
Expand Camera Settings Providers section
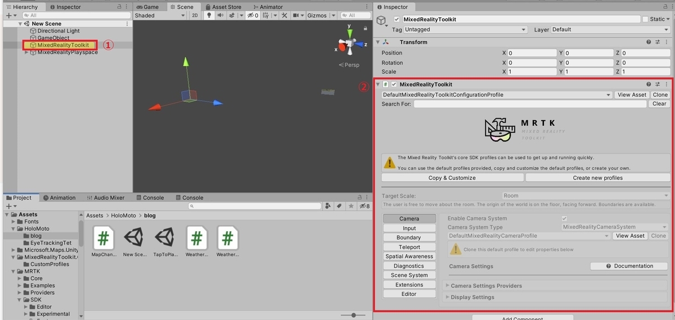(x=448, y=286)
